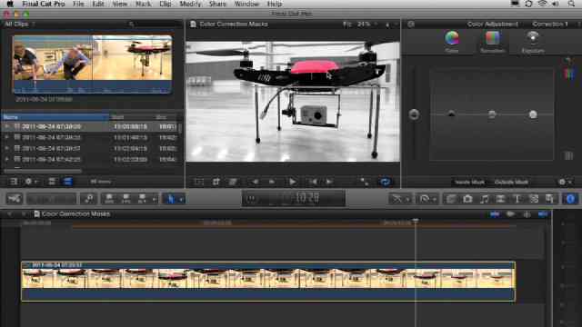Open the Share menu
Image resolution: width=582 pixels, height=327 pixels.
click(217, 4)
